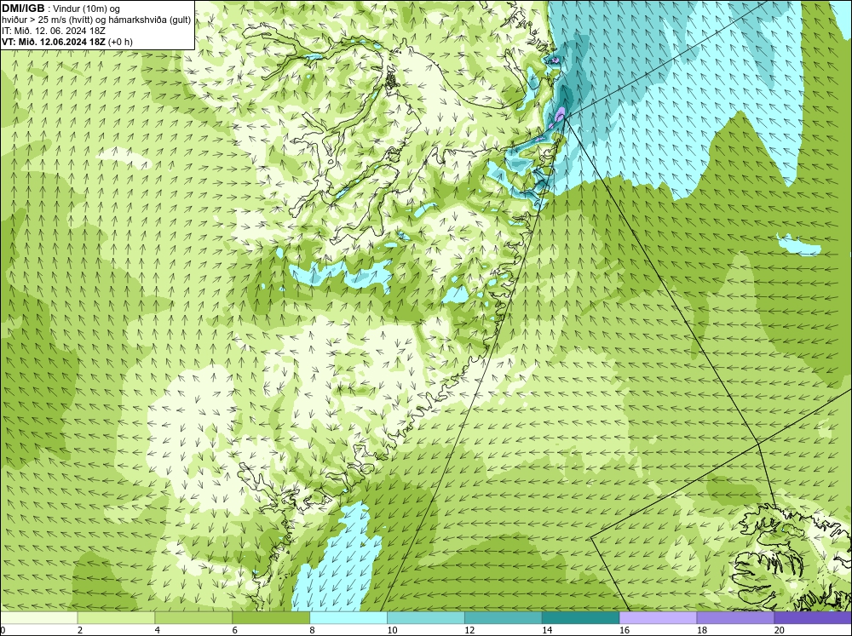Click the dark teal 14–16 m/s legend swatch
Image resolution: width=852 pixels, height=636 pixels.
tap(580, 618)
